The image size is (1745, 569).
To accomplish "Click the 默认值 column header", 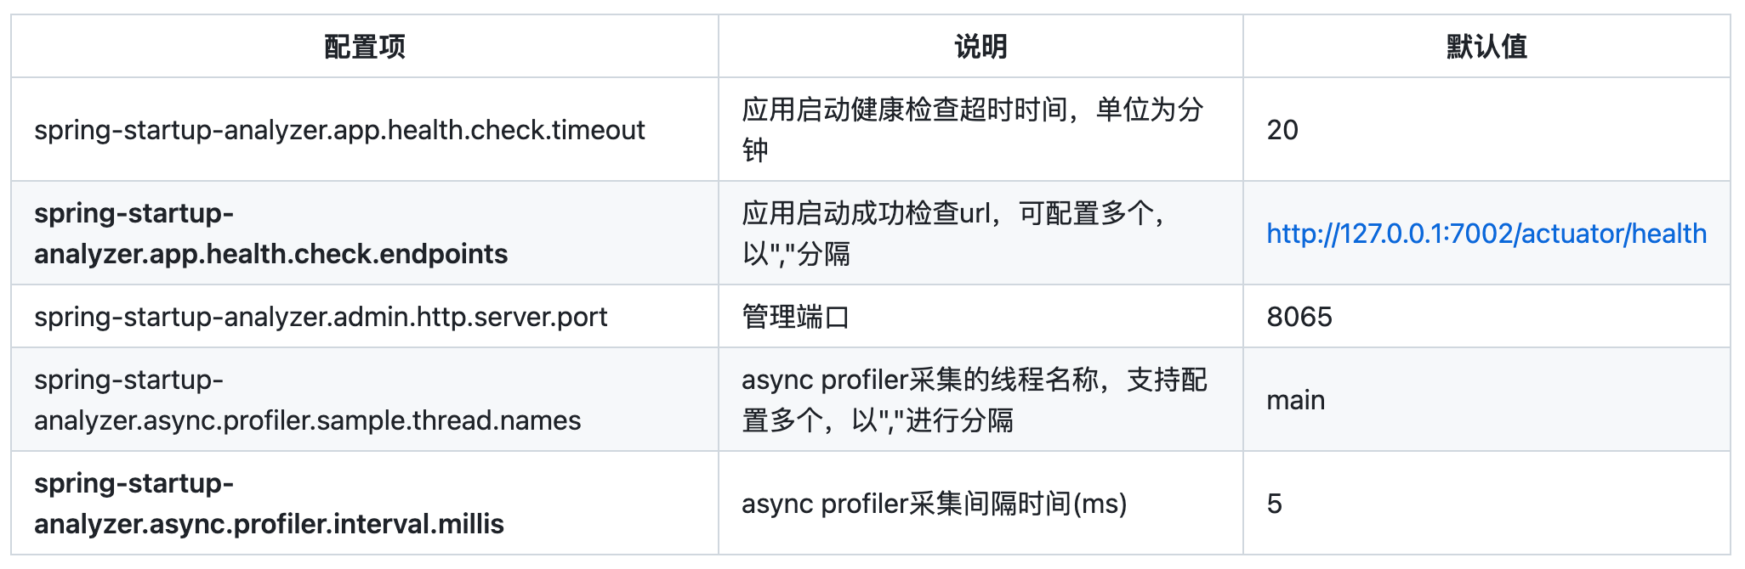I will (x=1486, y=47).
